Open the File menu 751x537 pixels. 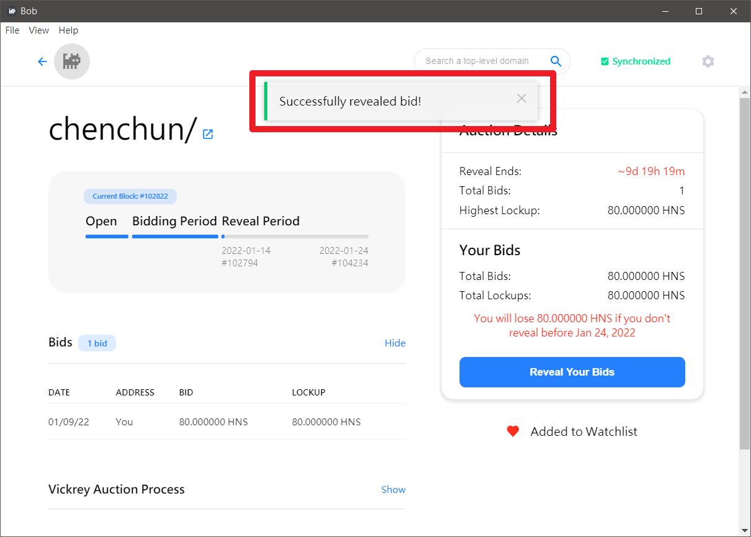click(12, 30)
